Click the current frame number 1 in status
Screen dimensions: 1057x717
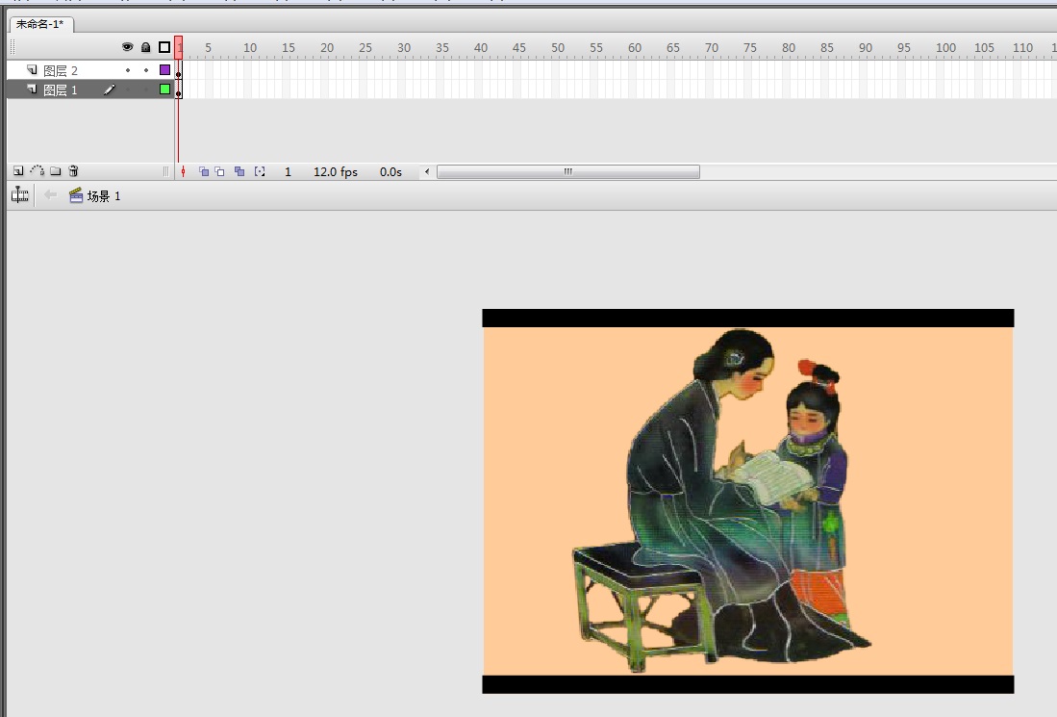[288, 172]
